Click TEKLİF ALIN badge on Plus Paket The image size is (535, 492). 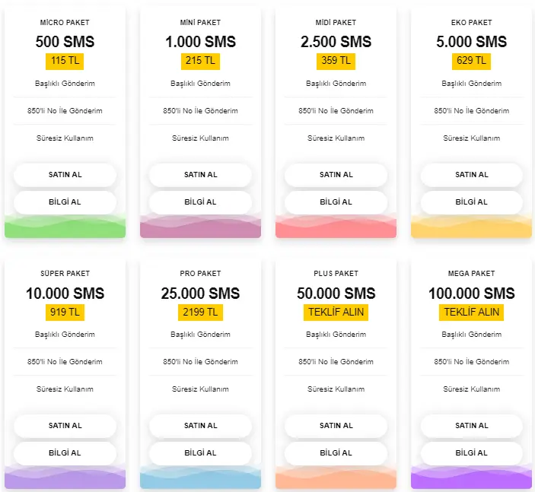point(336,313)
